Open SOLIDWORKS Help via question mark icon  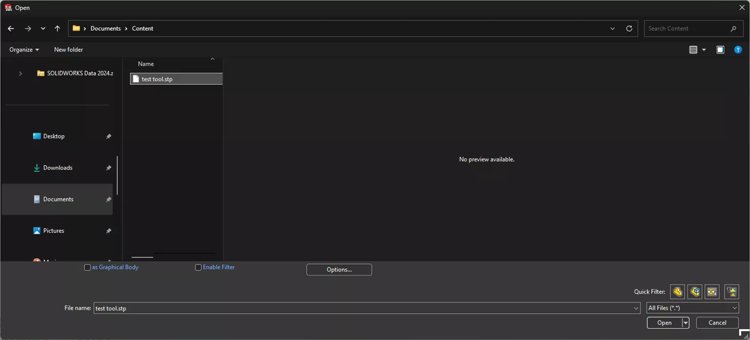[738, 49]
